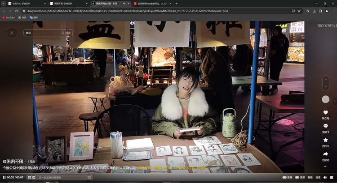Open the 倍速 playback speed menu
This screenshot has width=337, height=183.
point(318,178)
